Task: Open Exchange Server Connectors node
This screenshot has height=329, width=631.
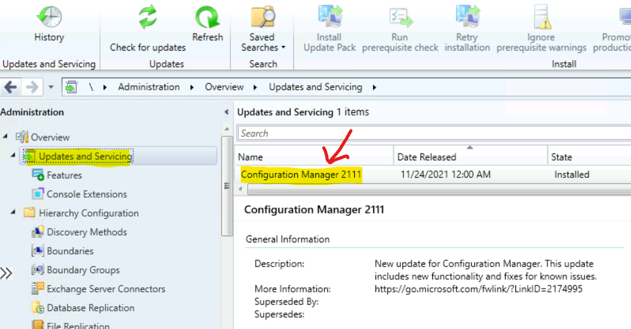Action: [x=106, y=289]
